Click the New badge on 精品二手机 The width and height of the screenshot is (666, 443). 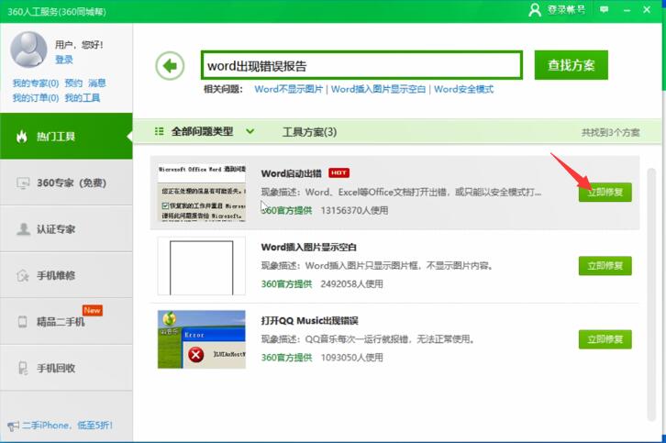click(92, 310)
